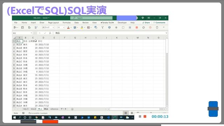Switch to the reference sheet tab

(x=54, y=109)
